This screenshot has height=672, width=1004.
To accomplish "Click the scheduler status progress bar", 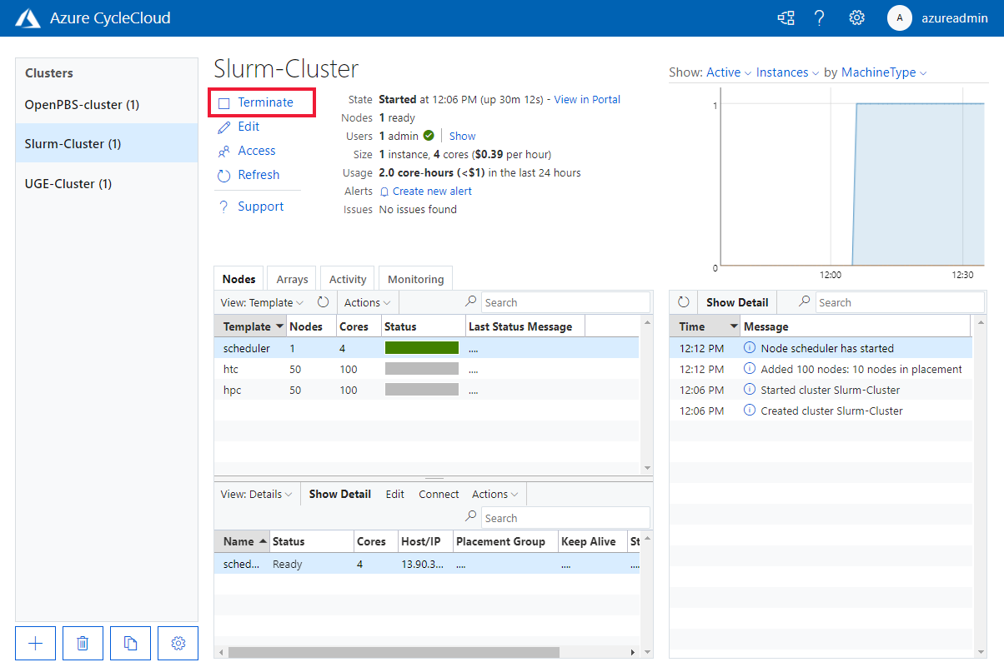I will coord(421,348).
